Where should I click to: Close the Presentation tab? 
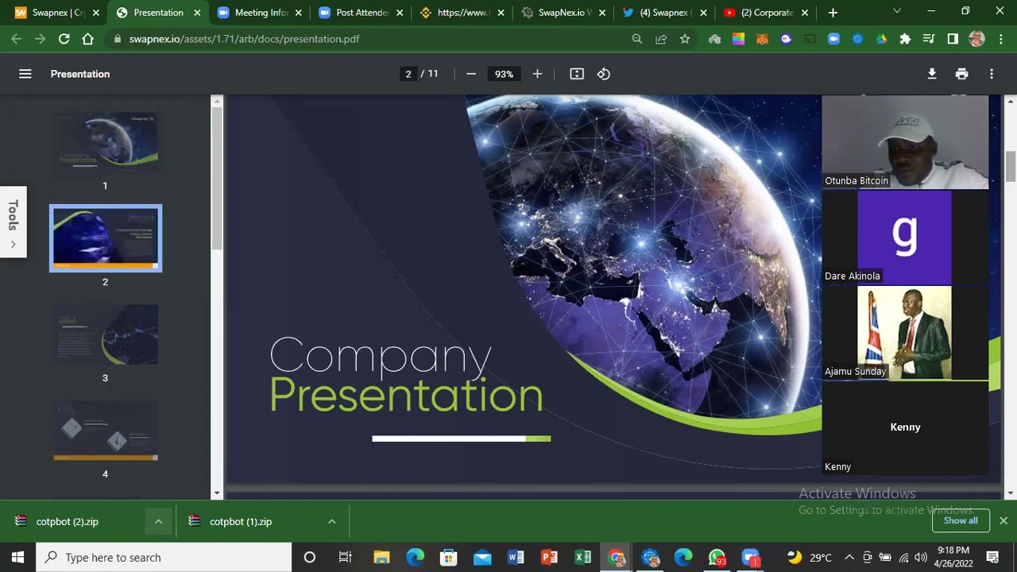coord(197,13)
